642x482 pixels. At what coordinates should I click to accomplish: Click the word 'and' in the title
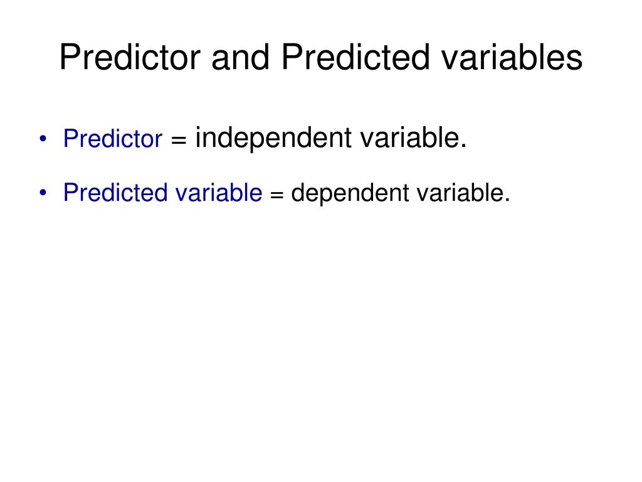[x=240, y=57]
